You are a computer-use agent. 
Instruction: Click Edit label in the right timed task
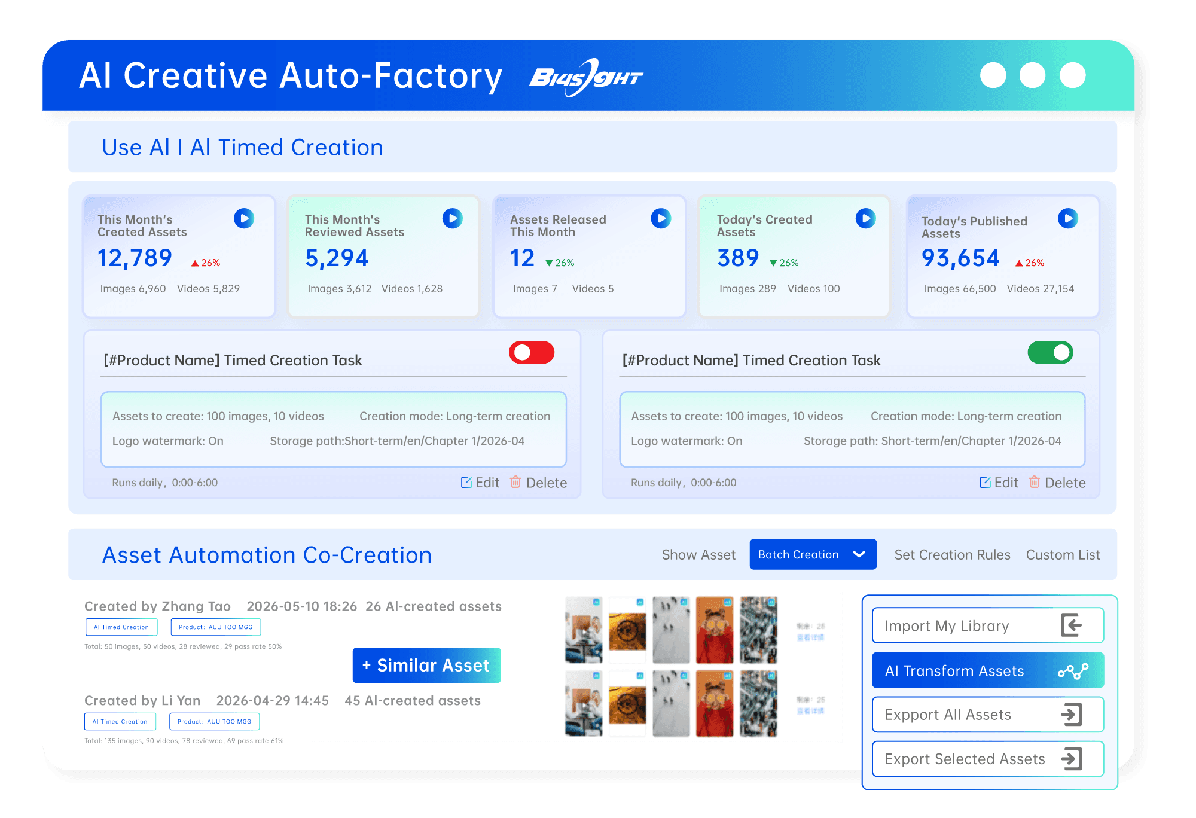point(1006,483)
